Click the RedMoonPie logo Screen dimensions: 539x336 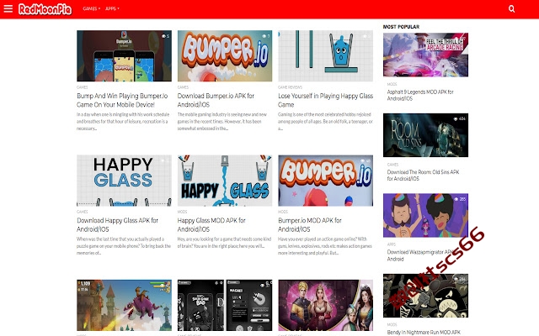pyautogui.click(x=45, y=9)
